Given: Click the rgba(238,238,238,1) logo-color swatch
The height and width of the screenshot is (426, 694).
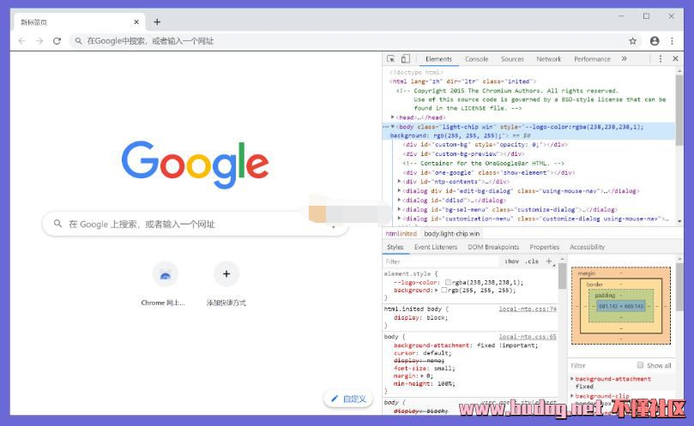Looking at the screenshot, I should pyautogui.click(x=448, y=282).
